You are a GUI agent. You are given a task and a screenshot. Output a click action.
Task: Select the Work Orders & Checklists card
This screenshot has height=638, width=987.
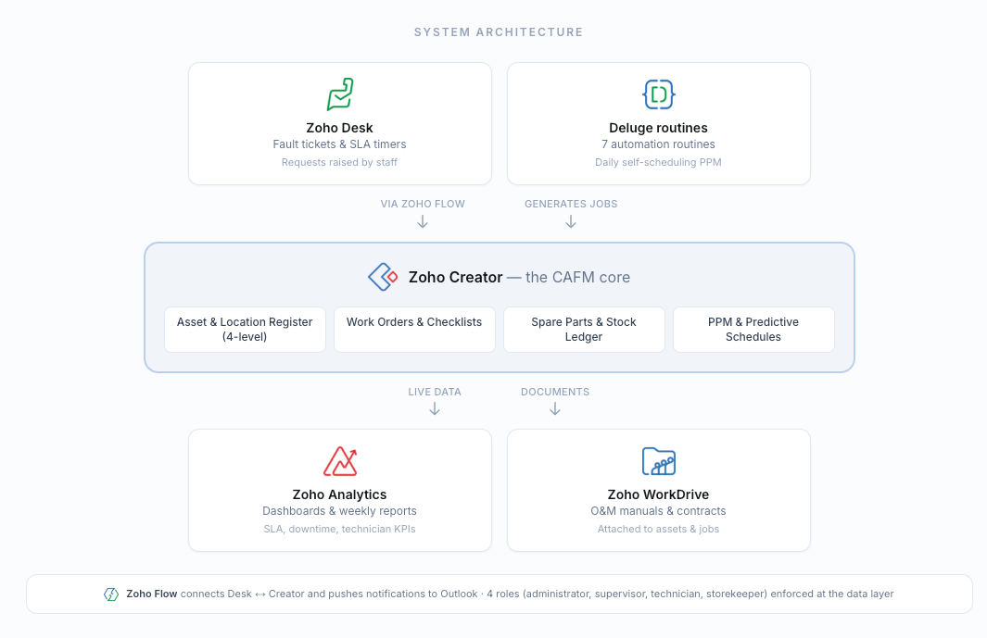414,330
